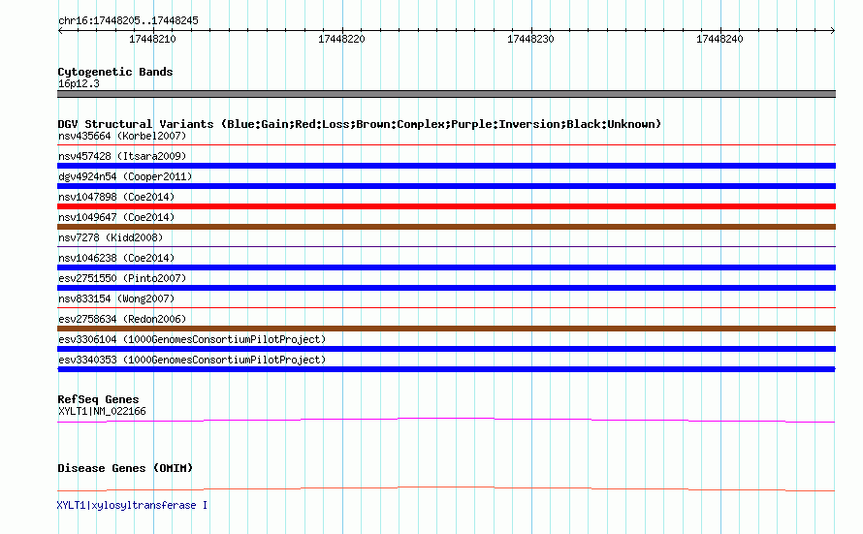Click the 16p12.3 band label

point(79,83)
